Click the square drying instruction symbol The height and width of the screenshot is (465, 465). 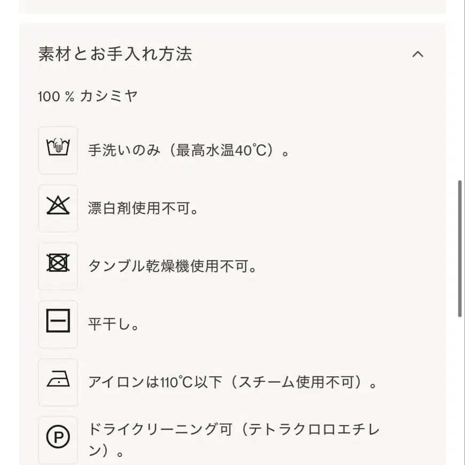pos(57,323)
